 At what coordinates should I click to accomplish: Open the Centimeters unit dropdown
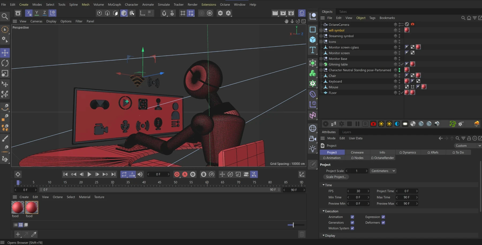tap(383, 171)
